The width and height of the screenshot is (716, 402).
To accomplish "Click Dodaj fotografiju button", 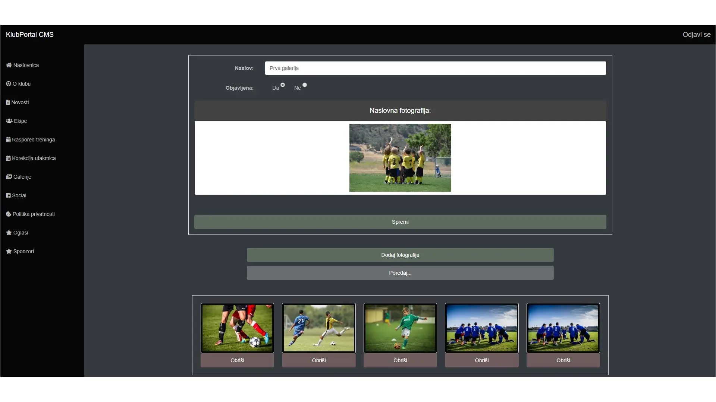I will coord(400,255).
